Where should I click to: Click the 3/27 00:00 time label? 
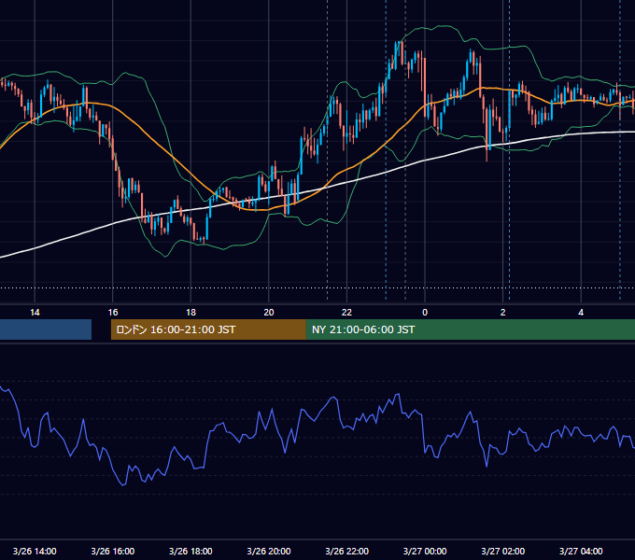(425, 551)
